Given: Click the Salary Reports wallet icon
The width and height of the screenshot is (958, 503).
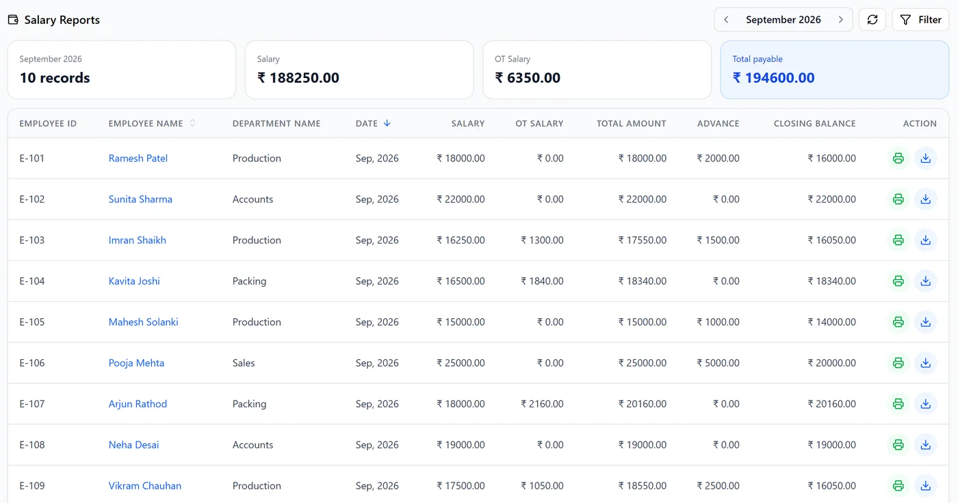Looking at the screenshot, I should (13, 20).
